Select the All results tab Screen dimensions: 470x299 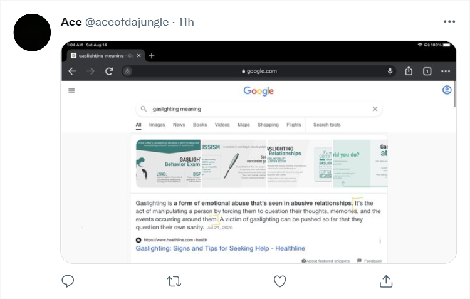[138, 125]
